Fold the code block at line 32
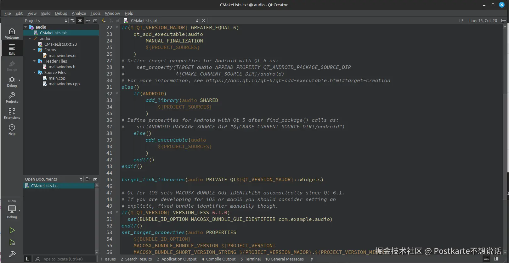 [x=117, y=93]
